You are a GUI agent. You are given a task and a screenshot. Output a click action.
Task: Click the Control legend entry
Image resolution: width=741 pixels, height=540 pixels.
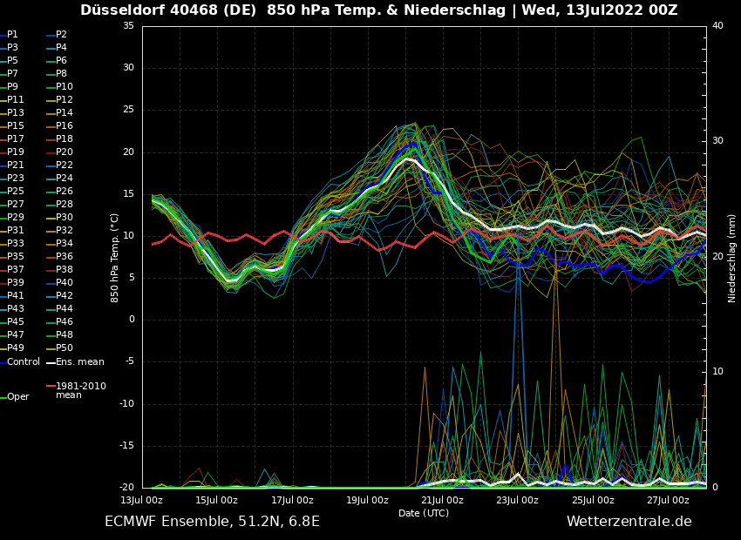click(x=24, y=361)
